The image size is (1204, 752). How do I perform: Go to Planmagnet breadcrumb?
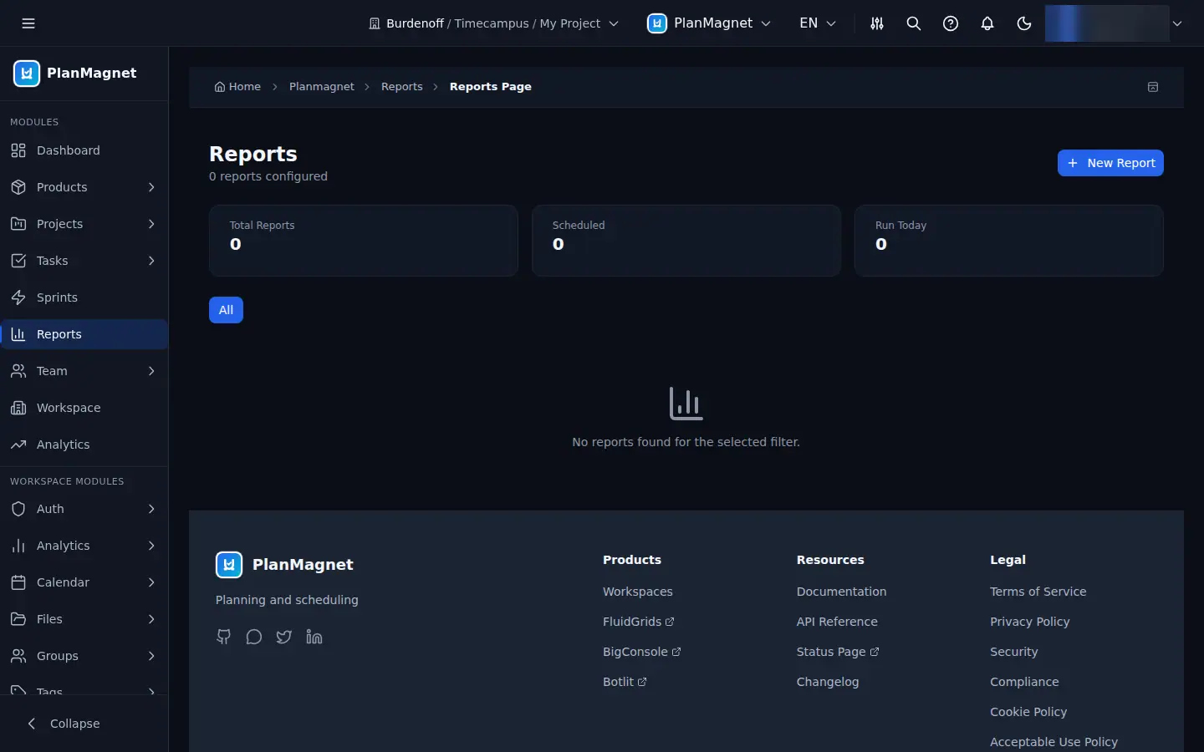tap(322, 87)
